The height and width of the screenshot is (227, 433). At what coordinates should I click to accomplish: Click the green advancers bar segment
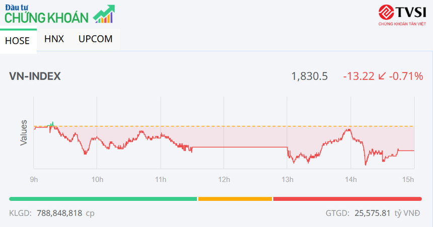pyautogui.click(x=103, y=199)
